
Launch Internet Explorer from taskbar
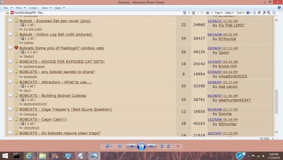[x=29, y=156]
